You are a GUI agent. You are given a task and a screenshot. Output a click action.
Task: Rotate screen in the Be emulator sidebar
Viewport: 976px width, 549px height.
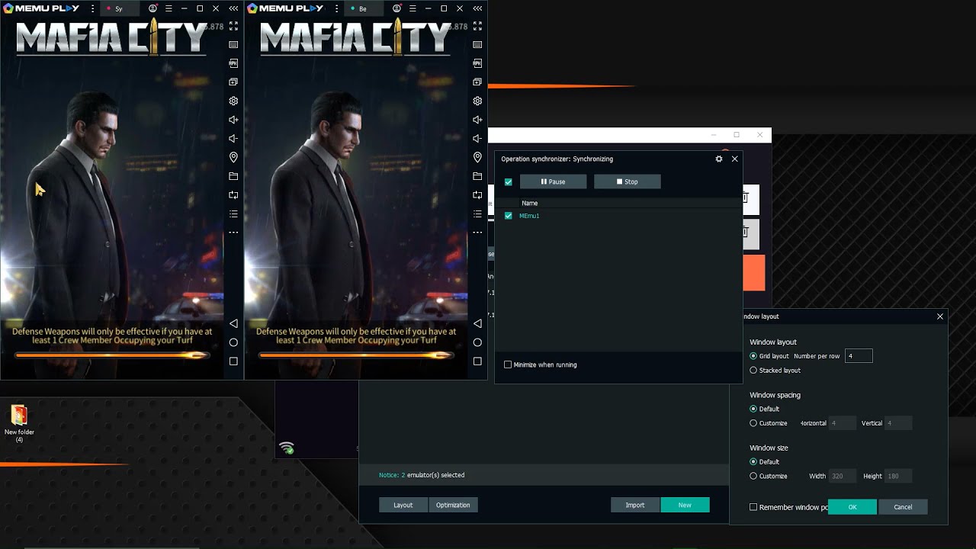477,195
